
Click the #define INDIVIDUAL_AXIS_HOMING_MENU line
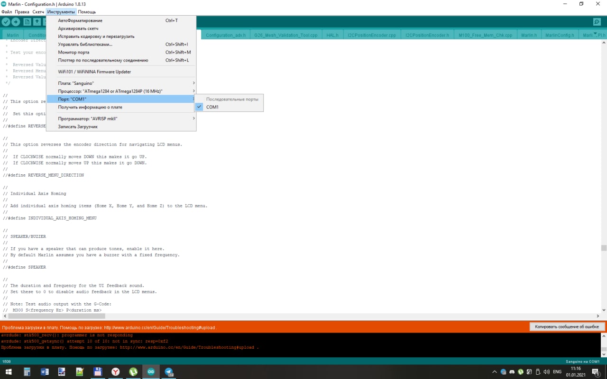point(50,218)
